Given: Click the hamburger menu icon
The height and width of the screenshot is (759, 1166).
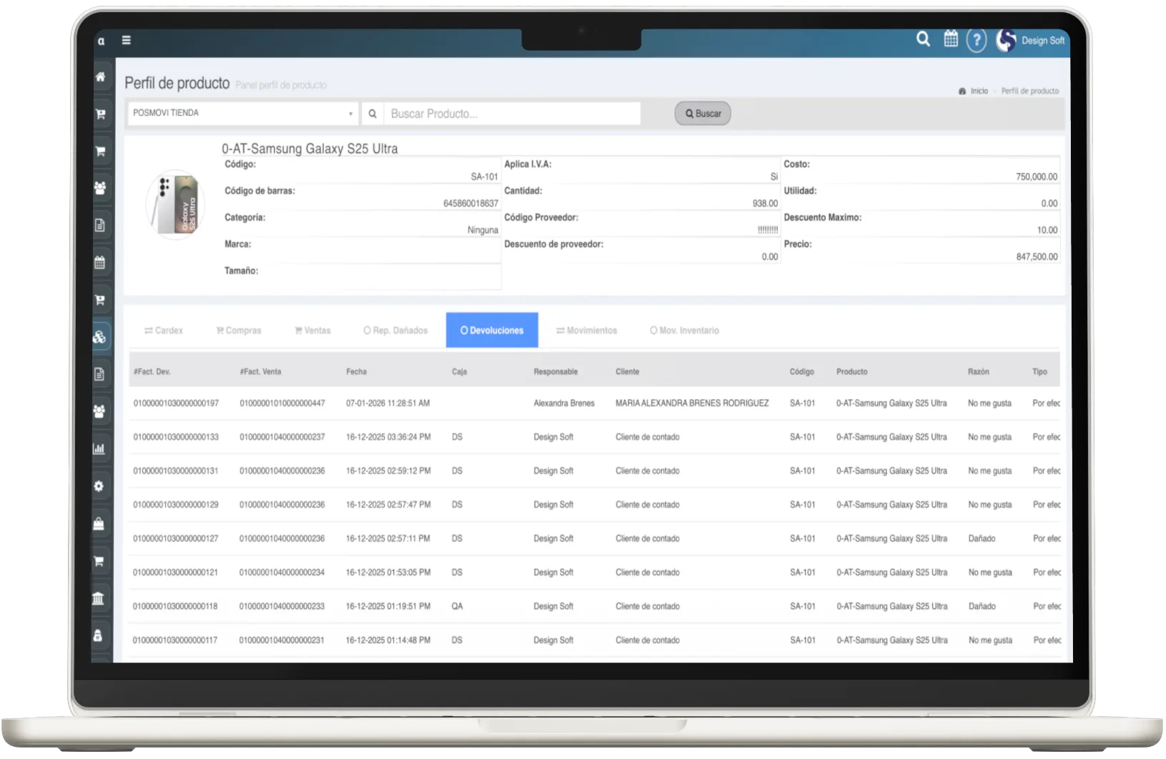Looking at the screenshot, I should click(126, 41).
